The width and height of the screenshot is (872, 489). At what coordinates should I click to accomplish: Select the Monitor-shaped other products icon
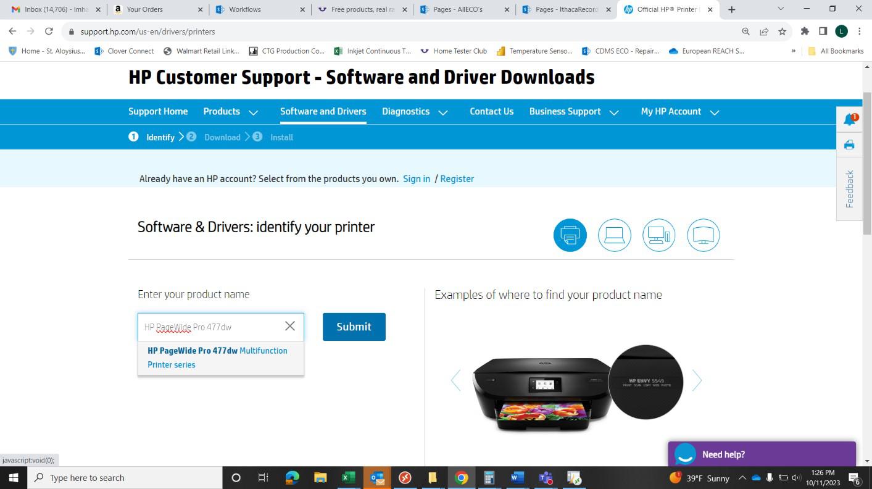tap(703, 235)
